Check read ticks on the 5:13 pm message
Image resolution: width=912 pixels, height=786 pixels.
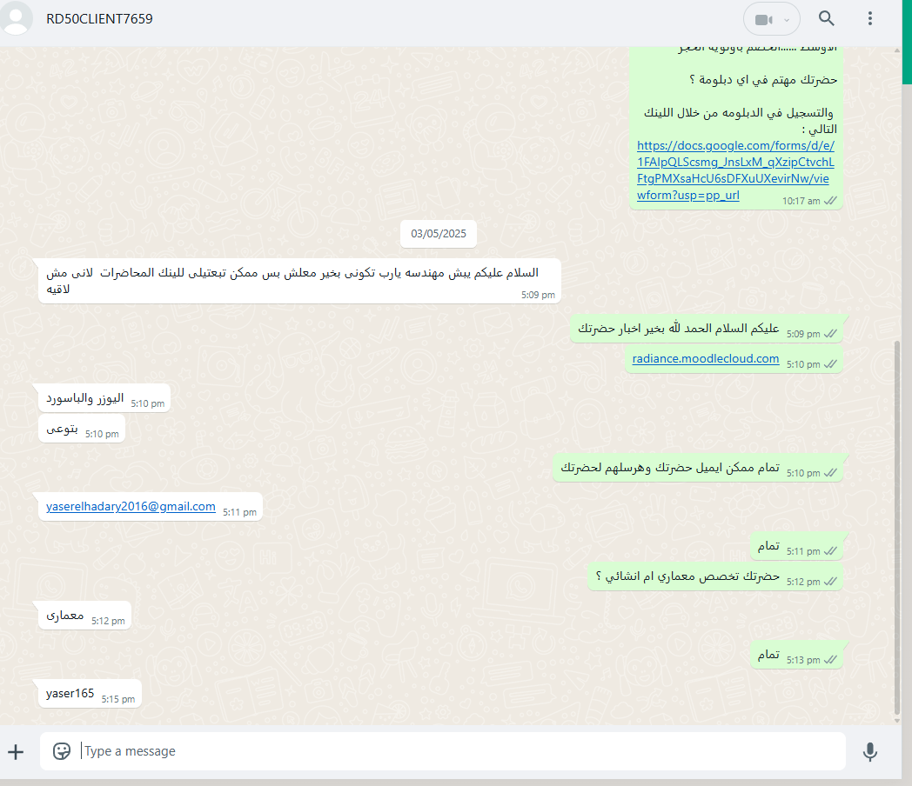[830, 660]
